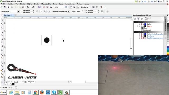
Task: Open the Redo history dropdown arrow
Action: click(35, 7)
